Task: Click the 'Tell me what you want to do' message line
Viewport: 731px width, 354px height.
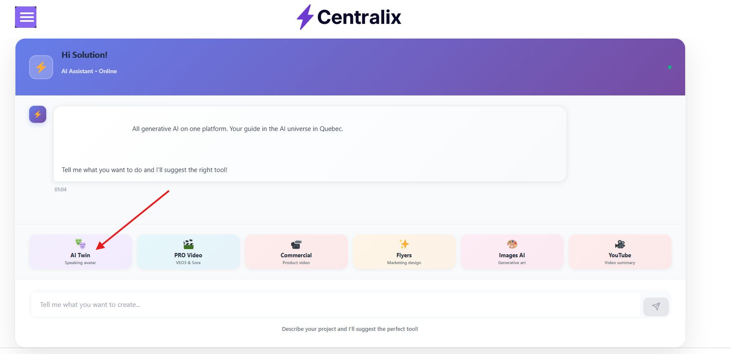Action: 144,170
